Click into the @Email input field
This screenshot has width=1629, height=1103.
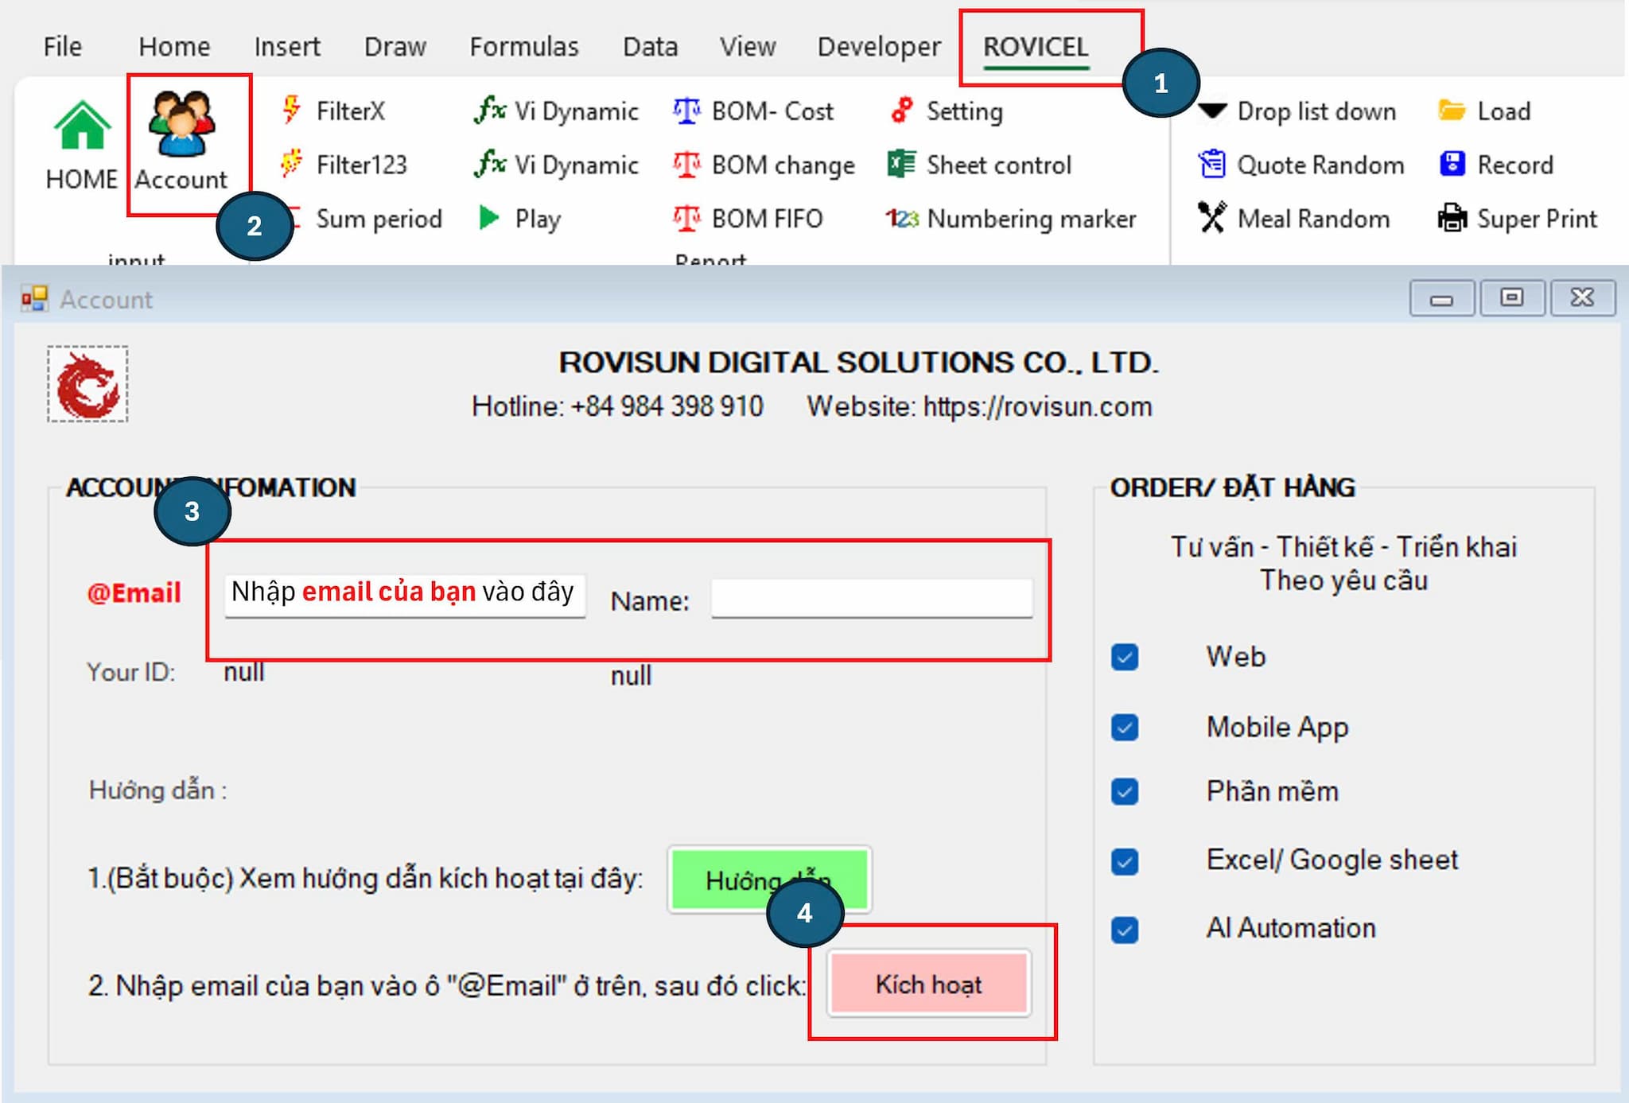tap(404, 595)
